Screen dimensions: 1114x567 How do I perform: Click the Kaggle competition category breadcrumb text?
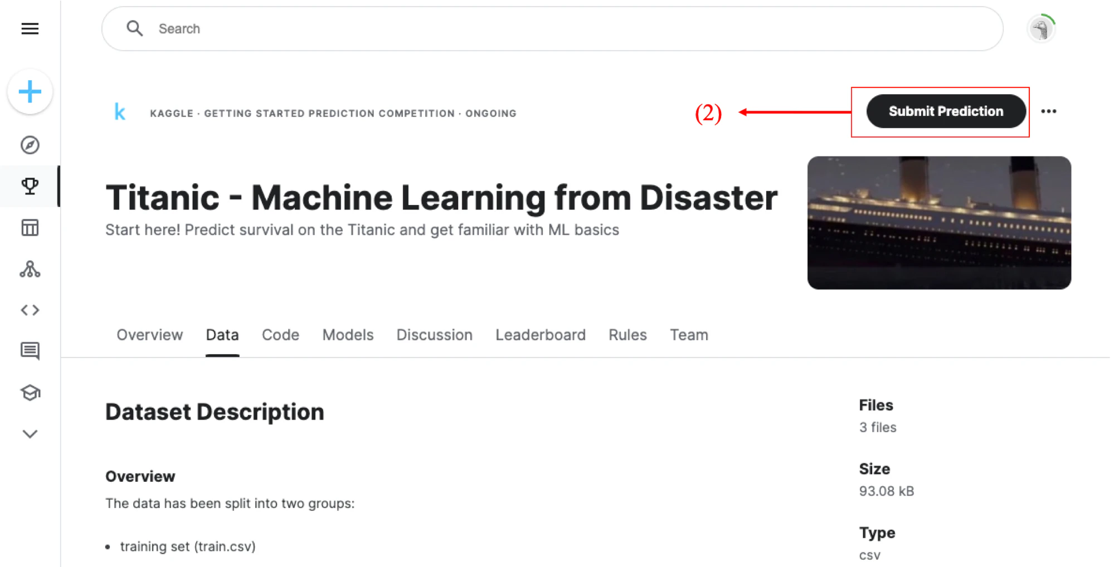333,113
